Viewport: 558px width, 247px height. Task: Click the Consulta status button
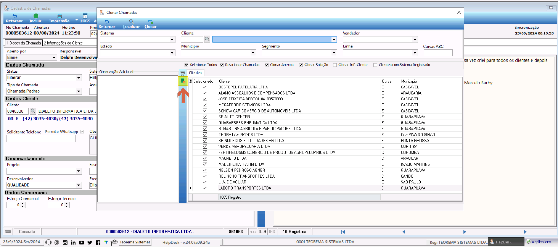[x=27, y=232]
